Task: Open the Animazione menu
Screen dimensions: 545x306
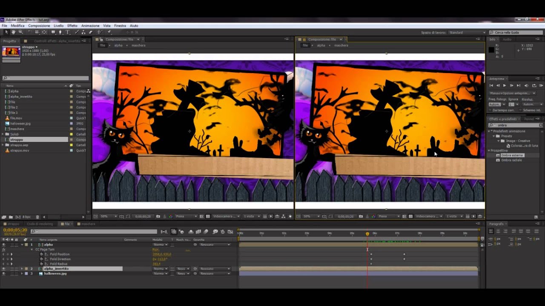Action: (x=90, y=25)
